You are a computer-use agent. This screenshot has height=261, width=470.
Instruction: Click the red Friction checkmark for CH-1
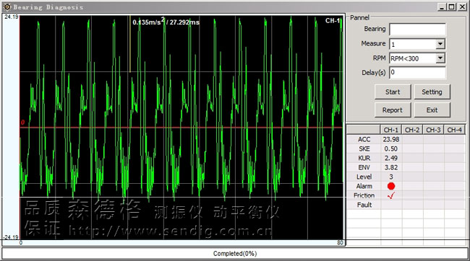tap(391, 195)
